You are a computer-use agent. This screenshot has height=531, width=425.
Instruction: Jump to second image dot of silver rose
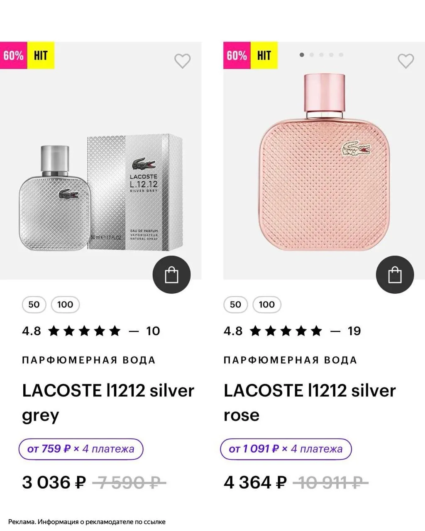[x=312, y=55]
